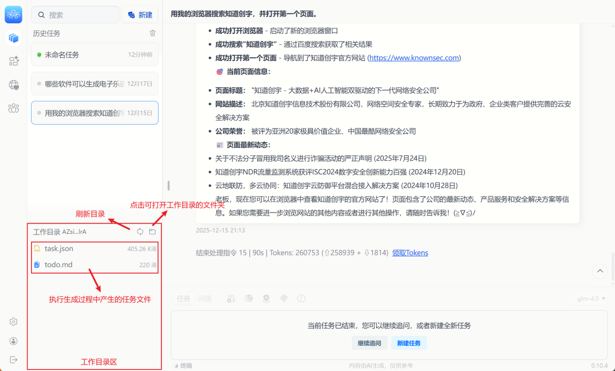Screen dimensions: 615x371
Task: Open the task stack icon in left sidebar
Action: tap(14, 38)
